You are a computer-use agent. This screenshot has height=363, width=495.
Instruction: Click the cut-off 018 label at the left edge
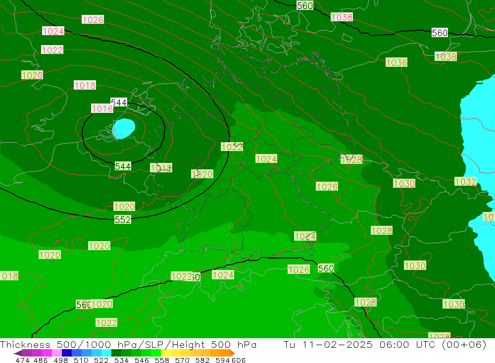[x=9, y=276]
